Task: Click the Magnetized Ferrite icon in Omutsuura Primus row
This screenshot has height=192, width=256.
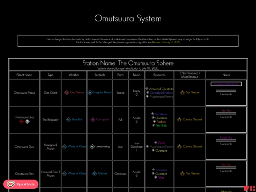Action: [147, 96]
